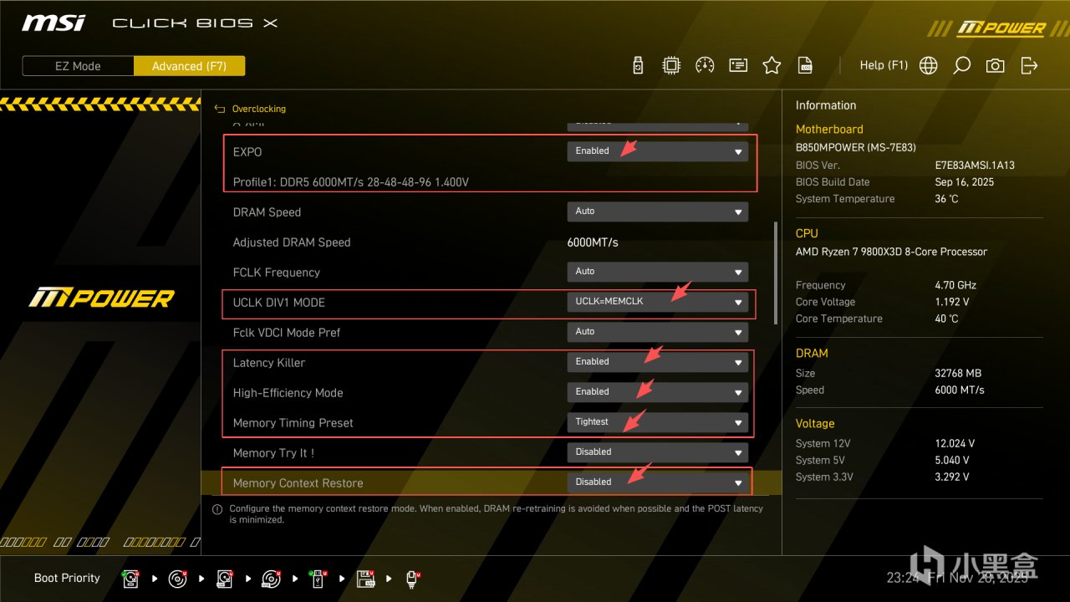The width and height of the screenshot is (1070, 602).
Task: Open the High-Efficiency Mode dropdown
Action: pyautogui.click(x=657, y=392)
